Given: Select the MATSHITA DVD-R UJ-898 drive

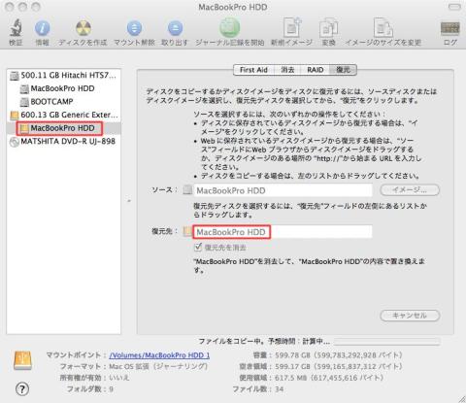Looking at the screenshot, I should coord(64,142).
